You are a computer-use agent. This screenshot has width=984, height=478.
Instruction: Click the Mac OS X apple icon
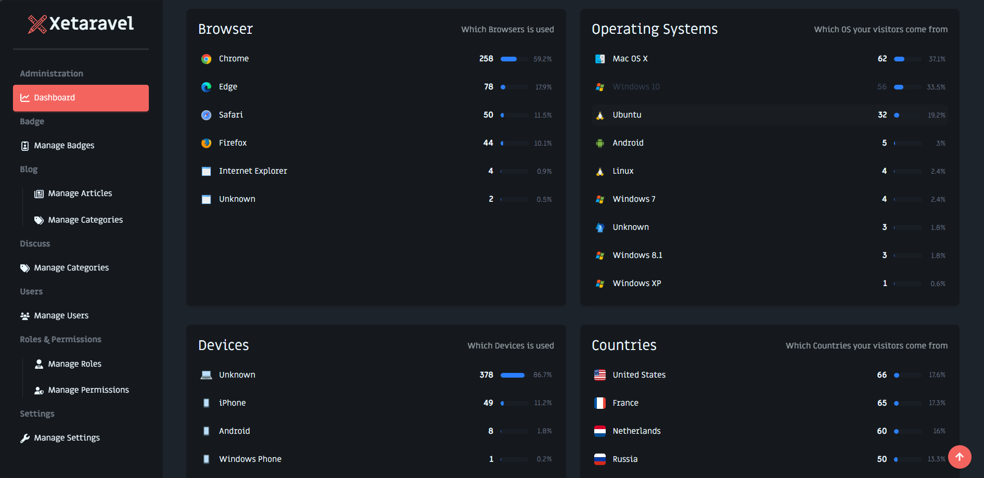point(599,59)
